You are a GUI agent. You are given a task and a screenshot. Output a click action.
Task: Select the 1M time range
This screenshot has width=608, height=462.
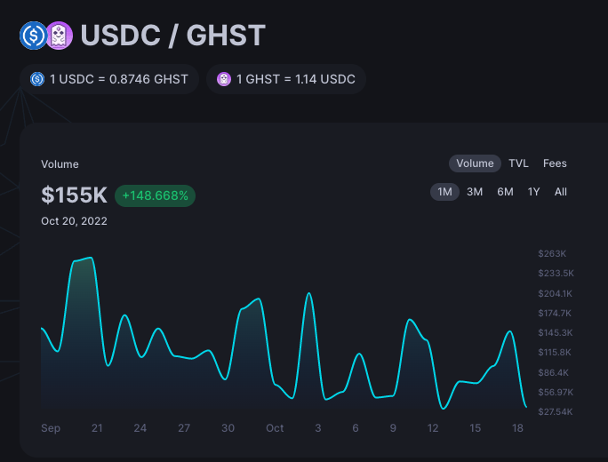click(x=444, y=192)
